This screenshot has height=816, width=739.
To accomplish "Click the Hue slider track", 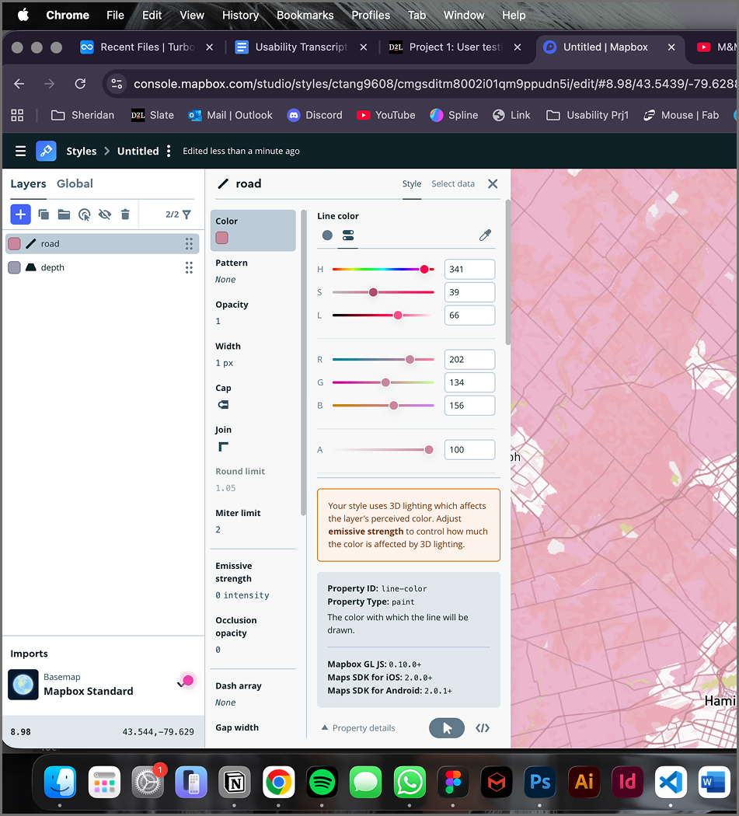I will pos(381,269).
